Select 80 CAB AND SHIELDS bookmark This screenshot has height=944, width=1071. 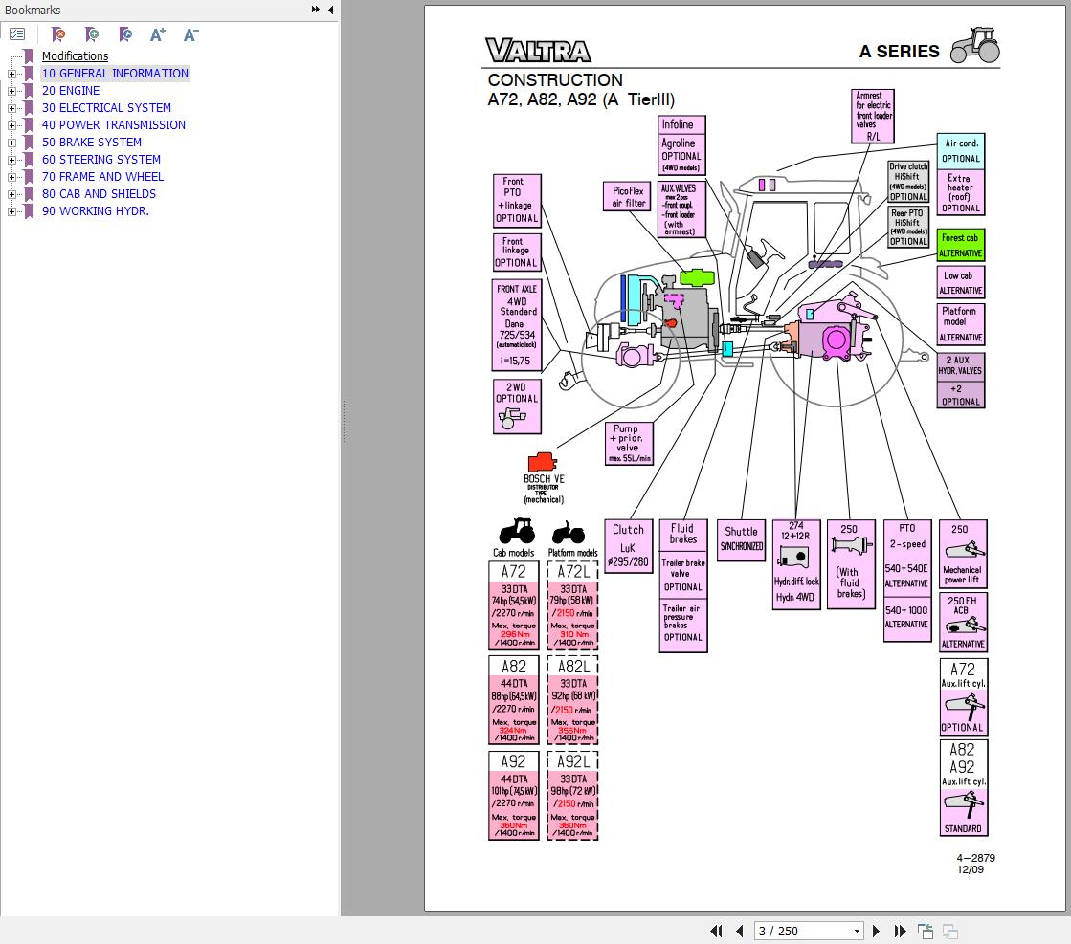pyautogui.click(x=99, y=194)
